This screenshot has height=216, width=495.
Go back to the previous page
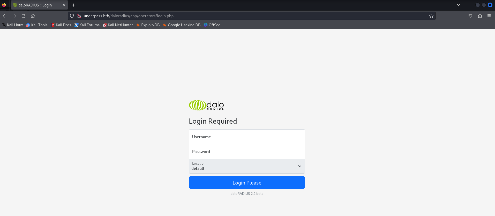5,16
